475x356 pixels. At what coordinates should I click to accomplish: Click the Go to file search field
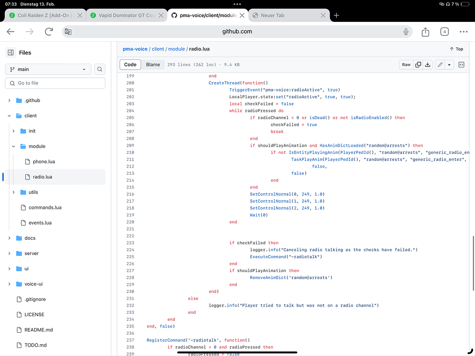[55, 83]
